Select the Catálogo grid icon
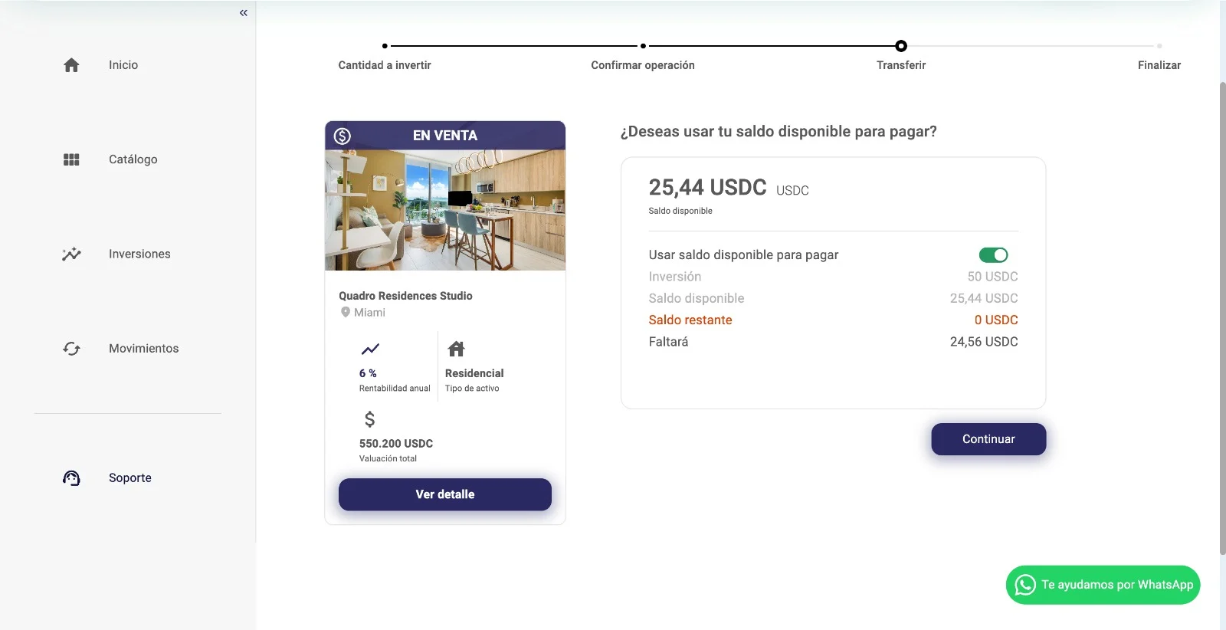The width and height of the screenshot is (1226, 630). 70,159
